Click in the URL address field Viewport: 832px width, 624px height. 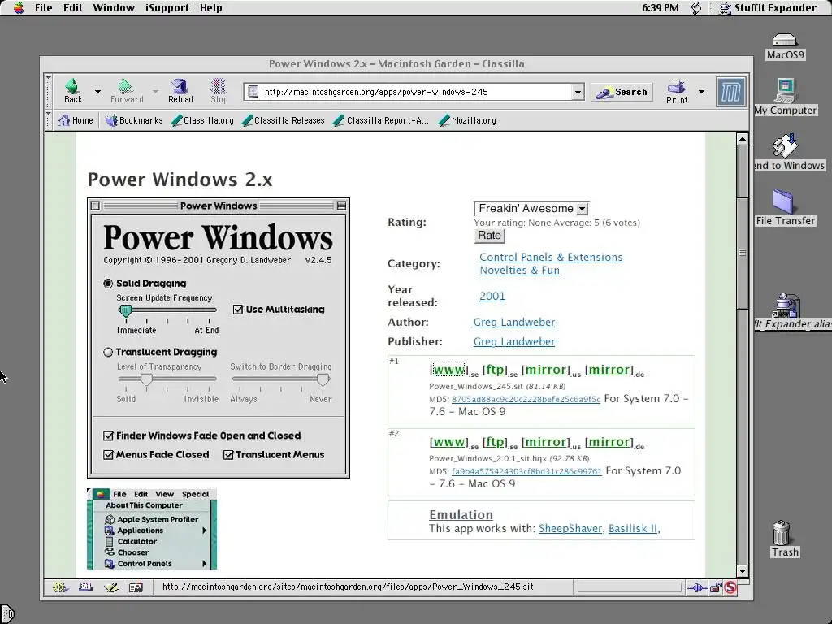[415, 92]
